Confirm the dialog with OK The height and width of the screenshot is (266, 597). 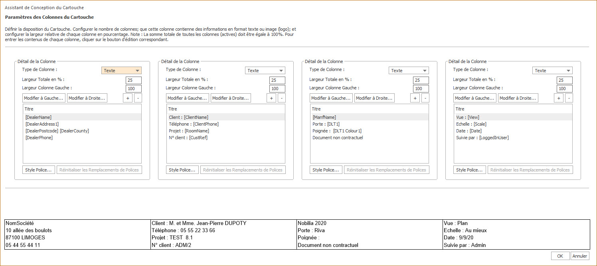pos(560,256)
